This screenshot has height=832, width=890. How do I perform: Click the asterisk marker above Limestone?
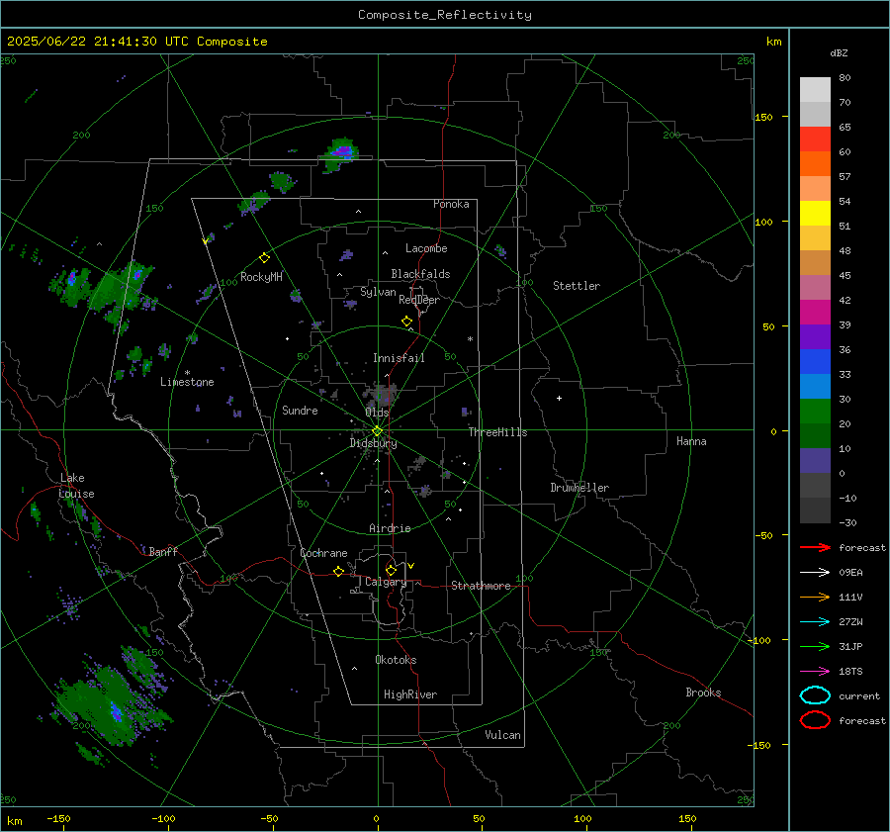tap(187, 373)
